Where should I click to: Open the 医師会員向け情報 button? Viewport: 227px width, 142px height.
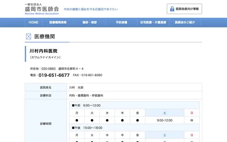click(x=184, y=9)
